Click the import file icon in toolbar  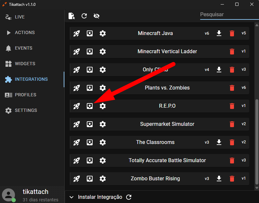click(x=71, y=16)
